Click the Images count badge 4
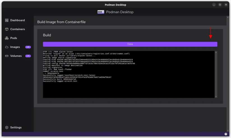Image resolution: width=231 pixels, height=138 pixels. [x=28, y=47]
